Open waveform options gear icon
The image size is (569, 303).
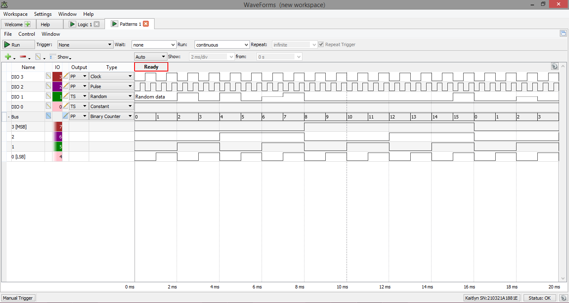(554, 66)
